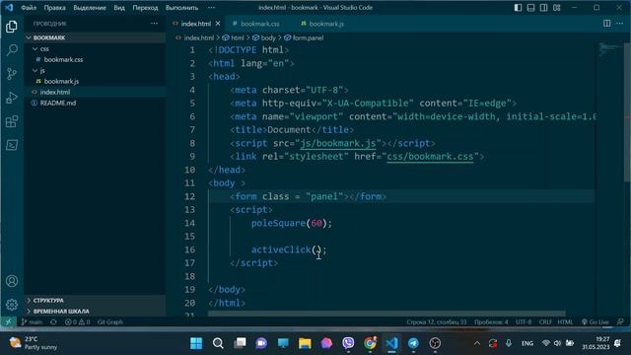The image size is (631, 355).
Task: Select the index.html tab
Action: click(196, 24)
